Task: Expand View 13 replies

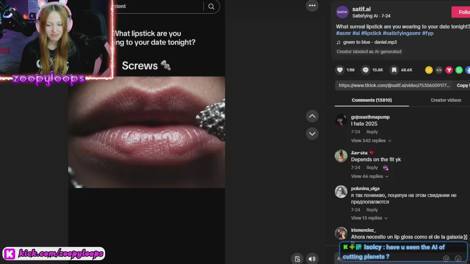Action: [x=369, y=218]
